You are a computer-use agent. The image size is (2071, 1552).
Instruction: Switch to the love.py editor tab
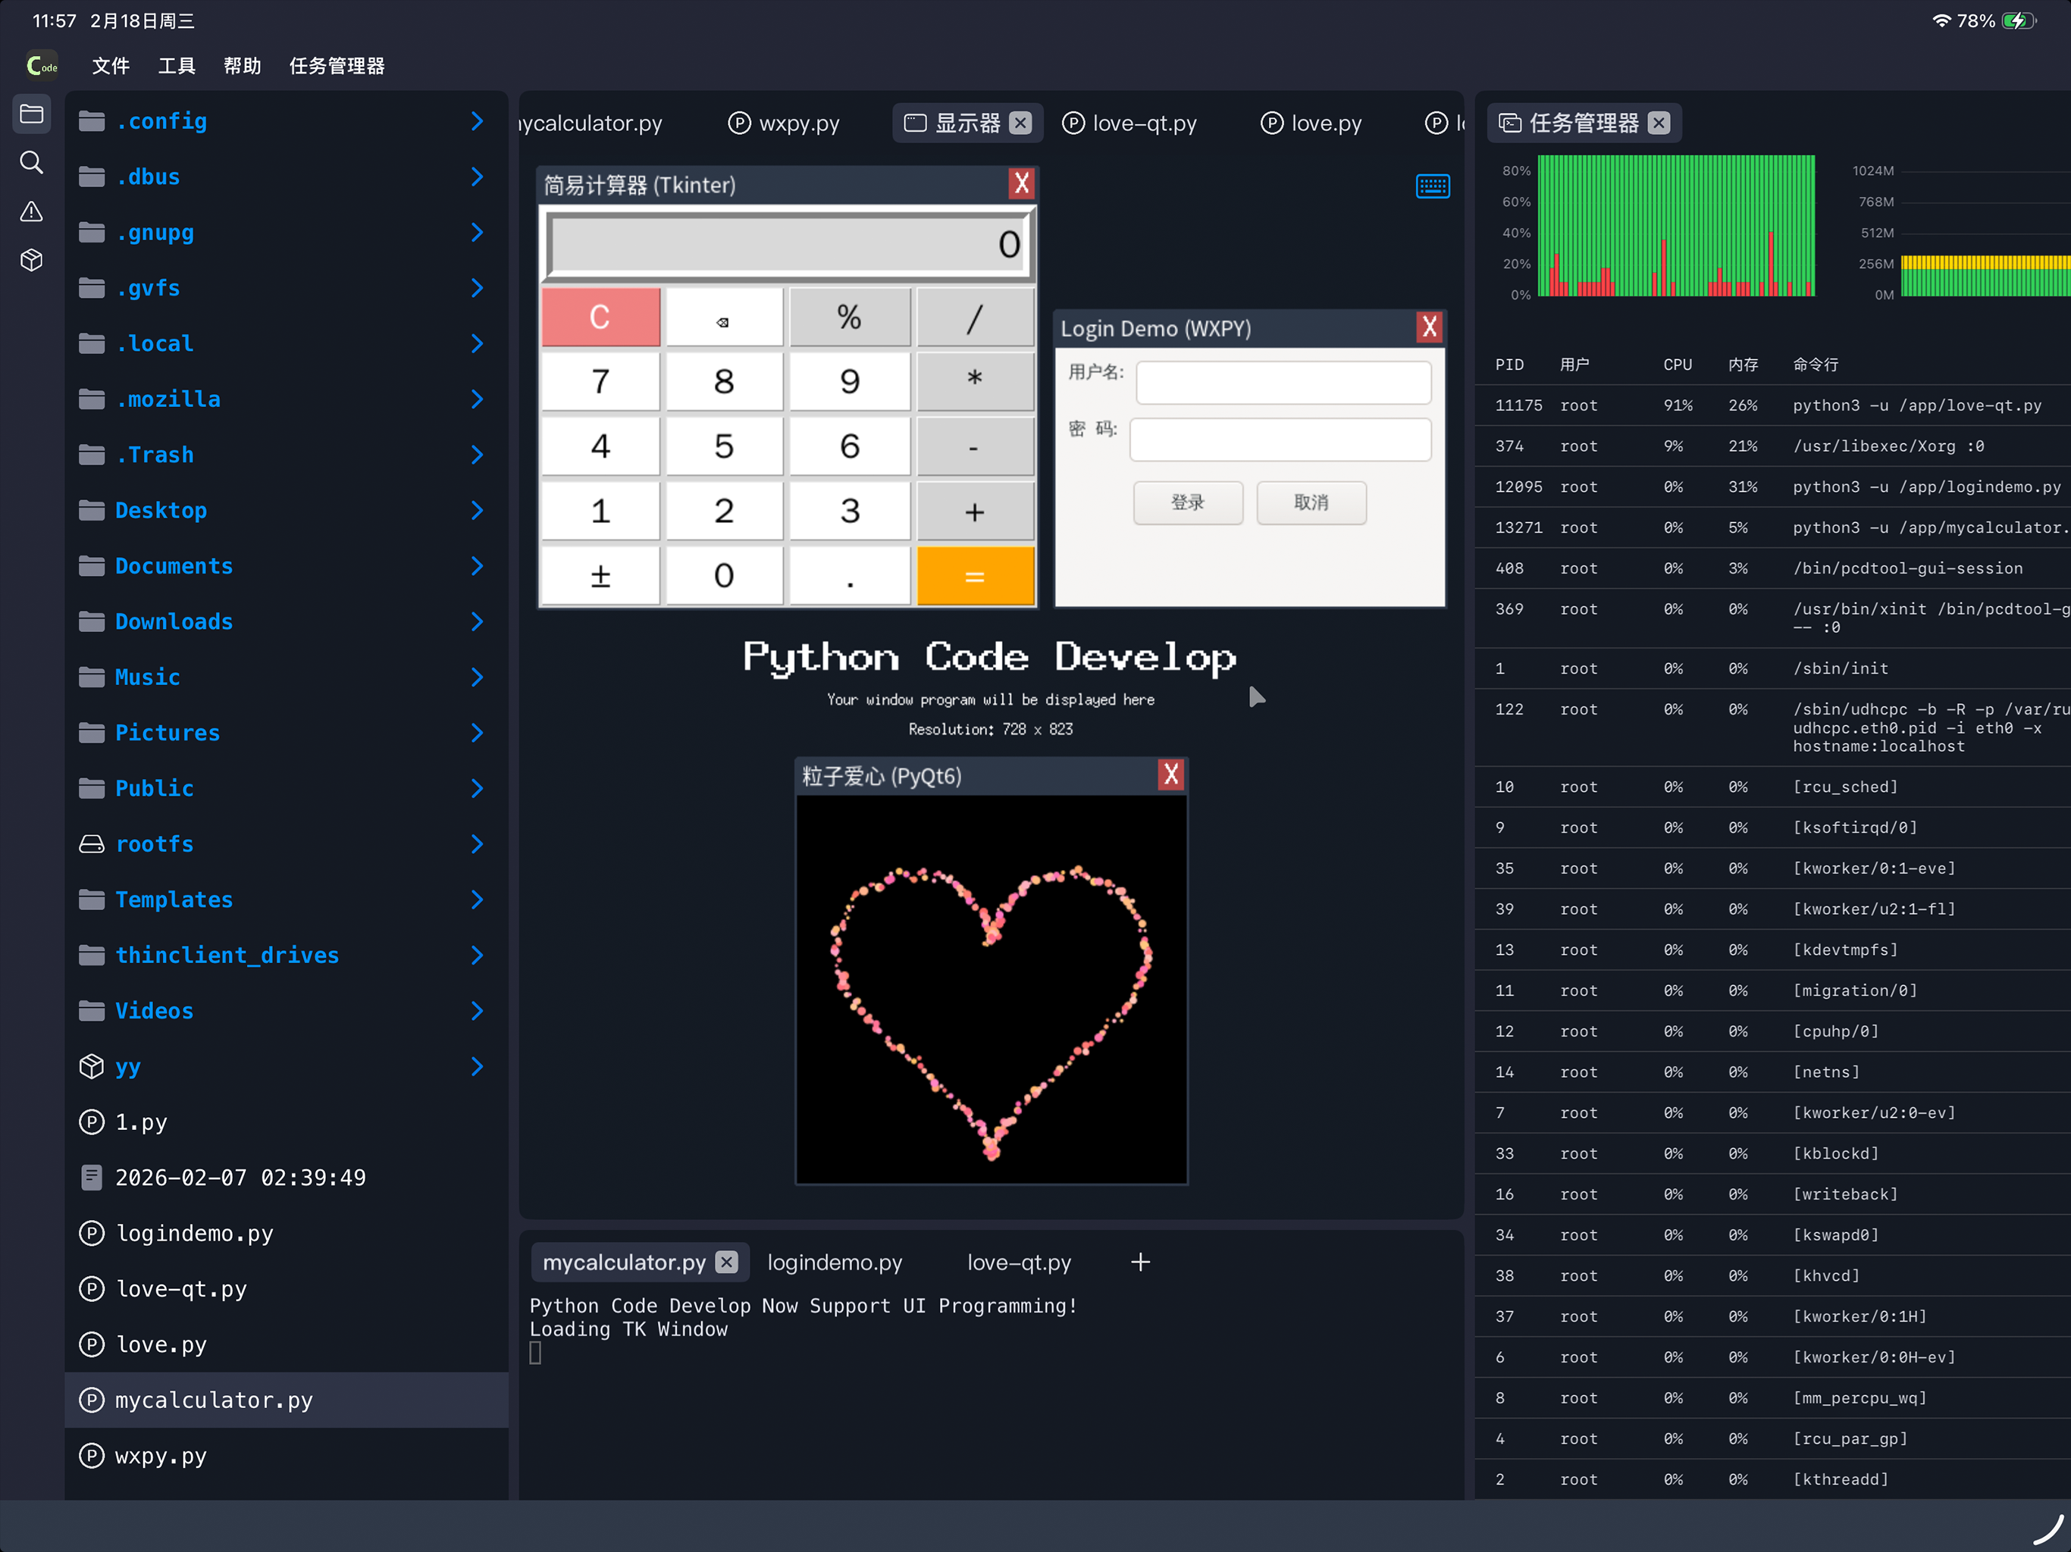pyautogui.click(x=1311, y=123)
